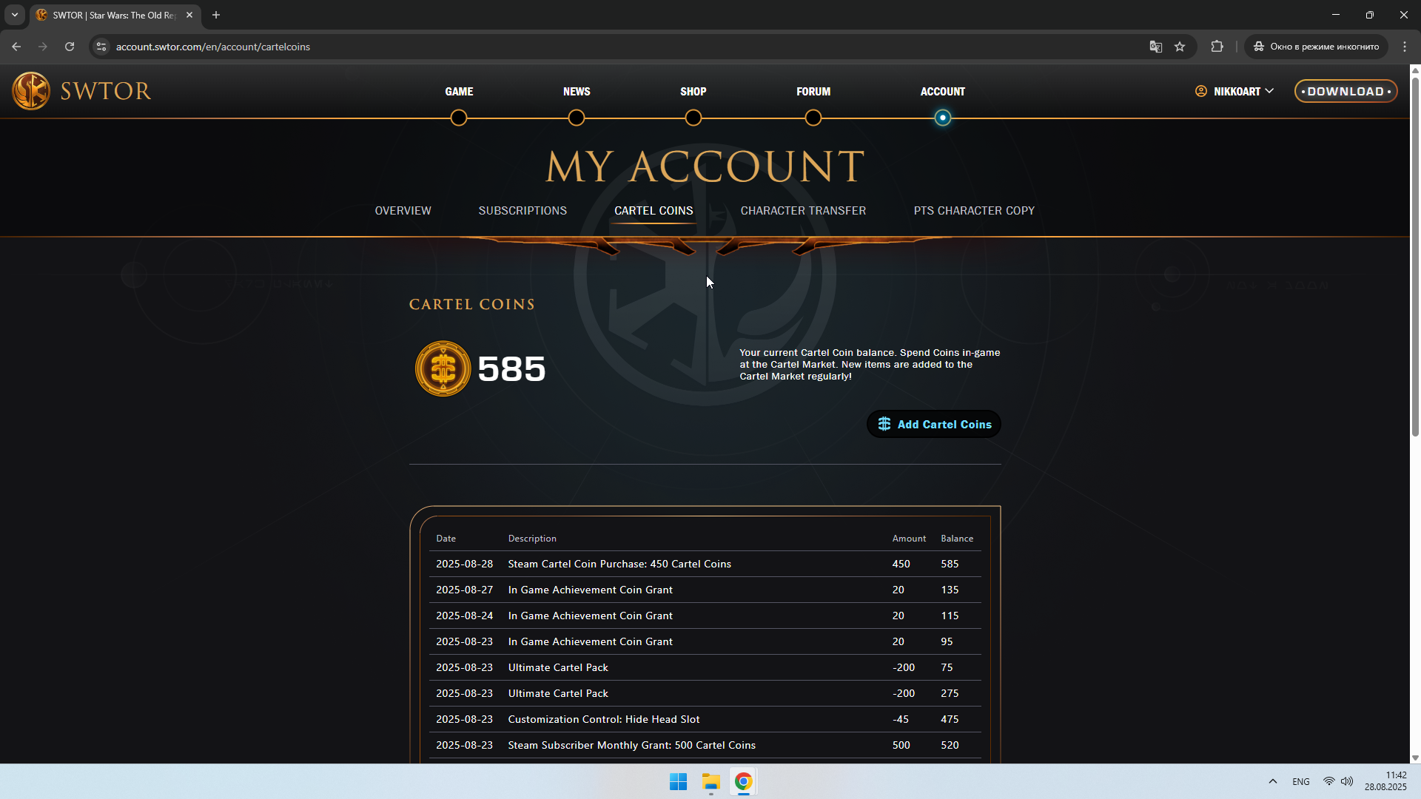Click Add Cartel Coins button
The width and height of the screenshot is (1421, 799).
pyautogui.click(x=934, y=424)
